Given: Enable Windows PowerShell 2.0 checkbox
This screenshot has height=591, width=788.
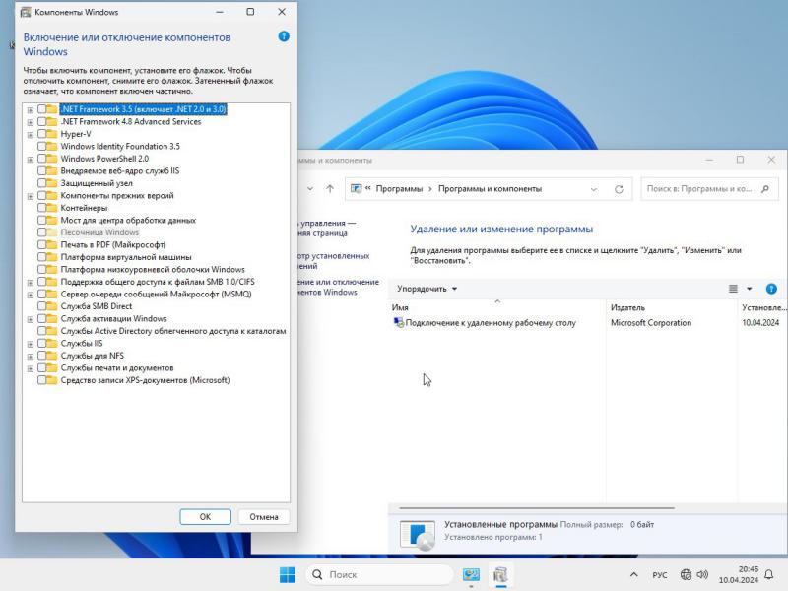Looking at the screenshot, I should tap(41, 159).
